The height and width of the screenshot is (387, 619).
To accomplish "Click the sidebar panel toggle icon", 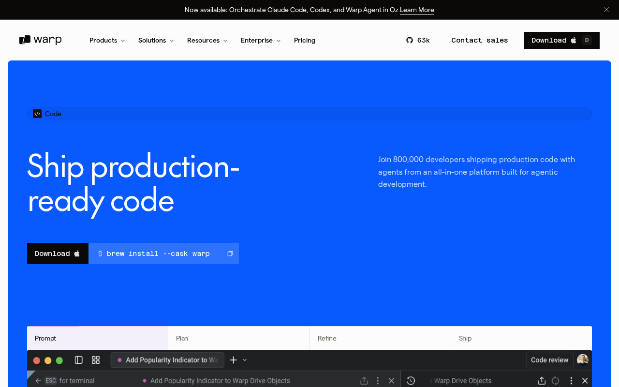I will click(79, 360).
